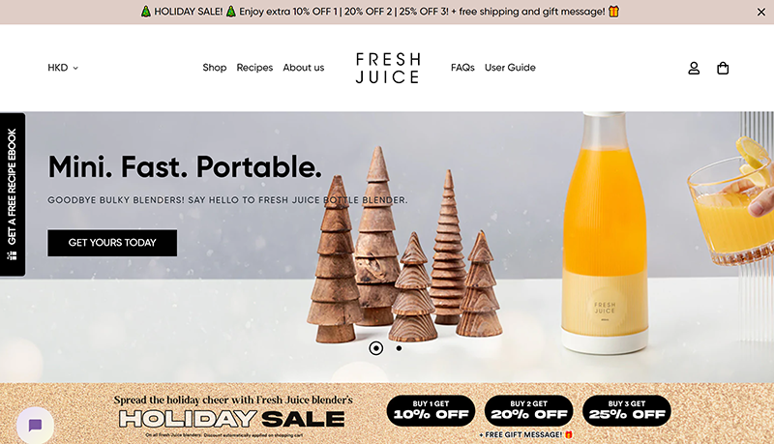The width and height of the screenshot is (774, 444).
Task: Click the chevron next to HKD
Action: 75,68
